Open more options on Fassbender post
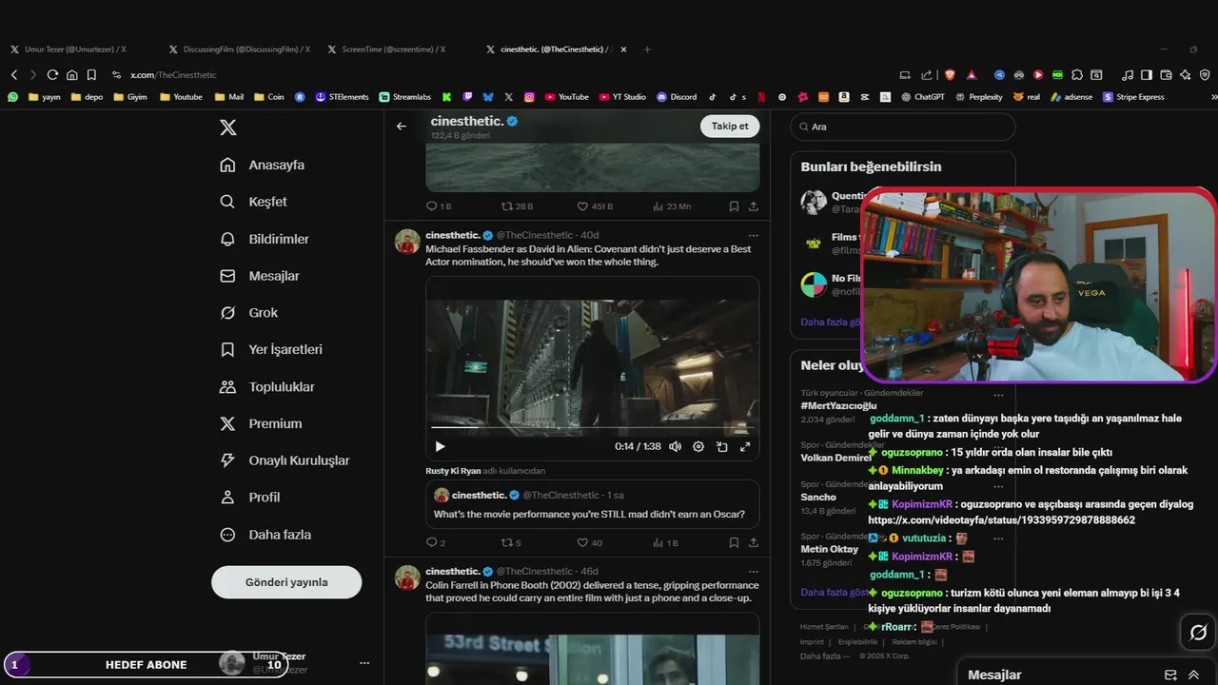The image size is (1218, 685). tap(754, 235)
